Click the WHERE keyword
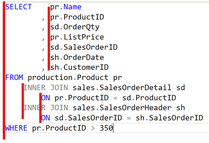Image resolution: width=209 pixels, height=143 pixels. tap(16, 128)
